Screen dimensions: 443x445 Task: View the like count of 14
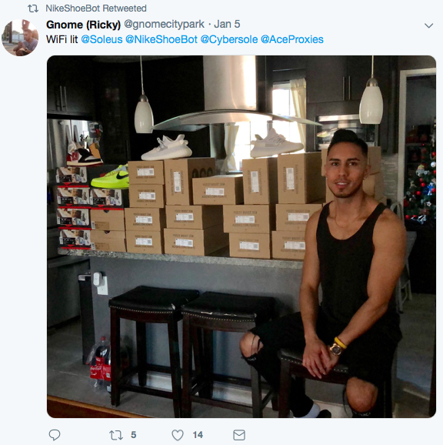pyautogui.click(x=198, y=435)
